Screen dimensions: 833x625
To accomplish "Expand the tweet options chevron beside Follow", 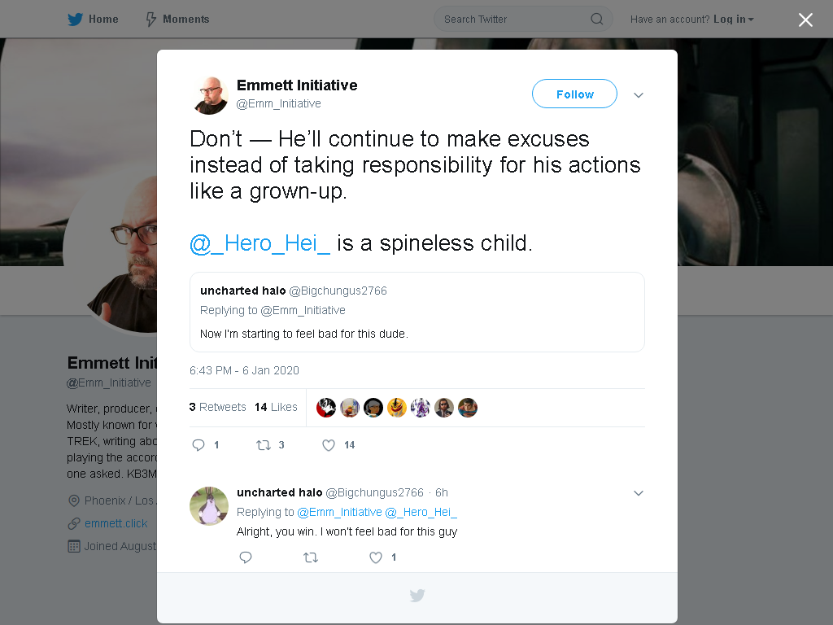I will (639, 95).
